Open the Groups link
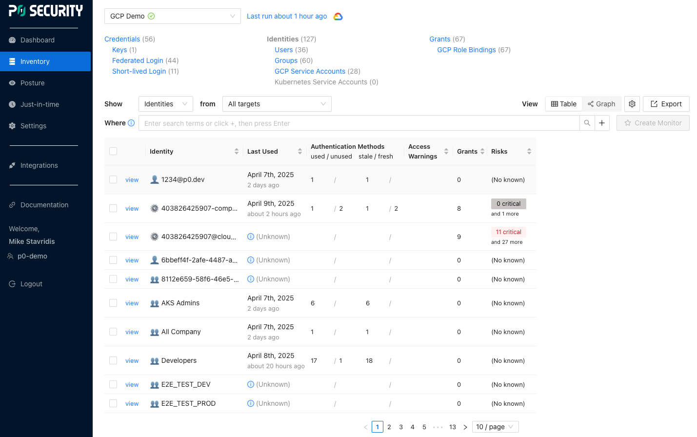Screen dimensions: 697x437 286,60
